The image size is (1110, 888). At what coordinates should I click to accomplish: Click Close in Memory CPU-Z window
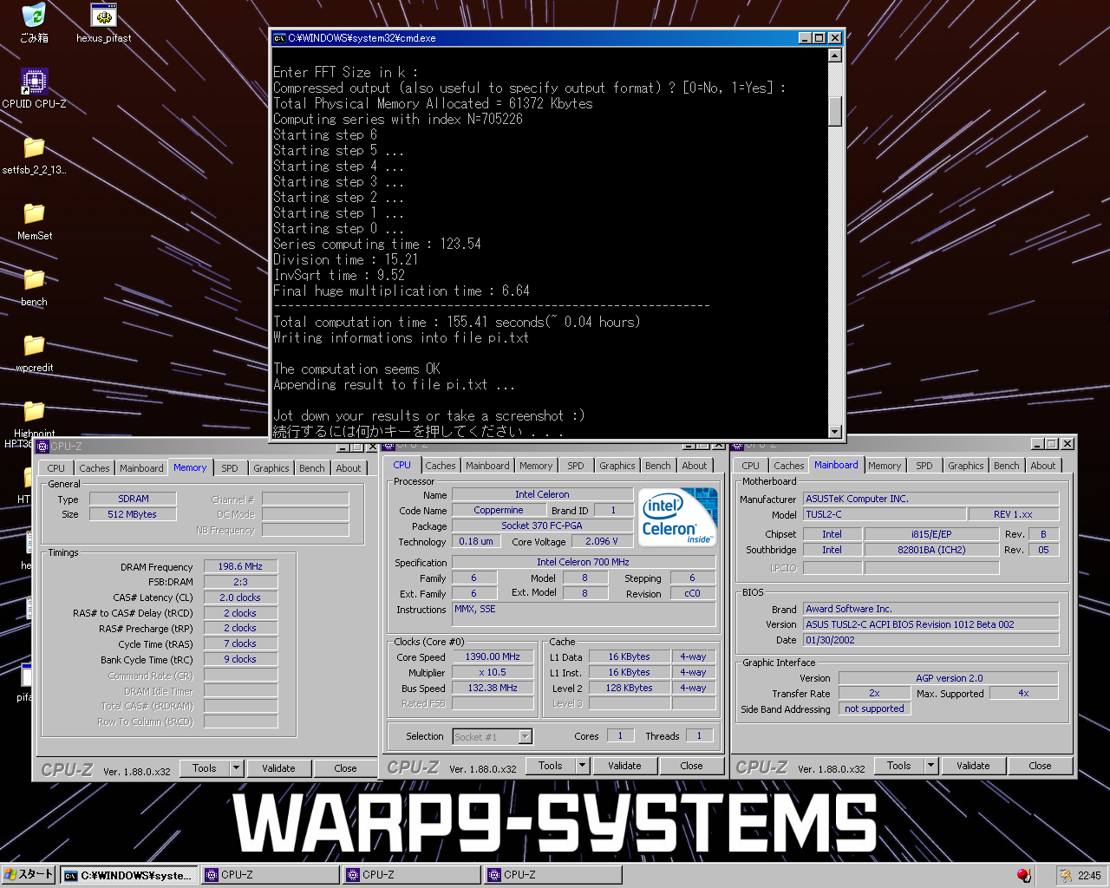345,768
